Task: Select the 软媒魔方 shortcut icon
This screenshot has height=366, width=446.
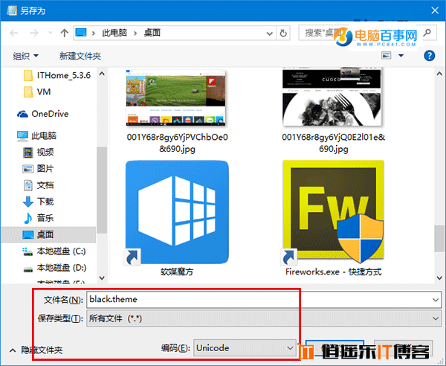Action: 177,212
